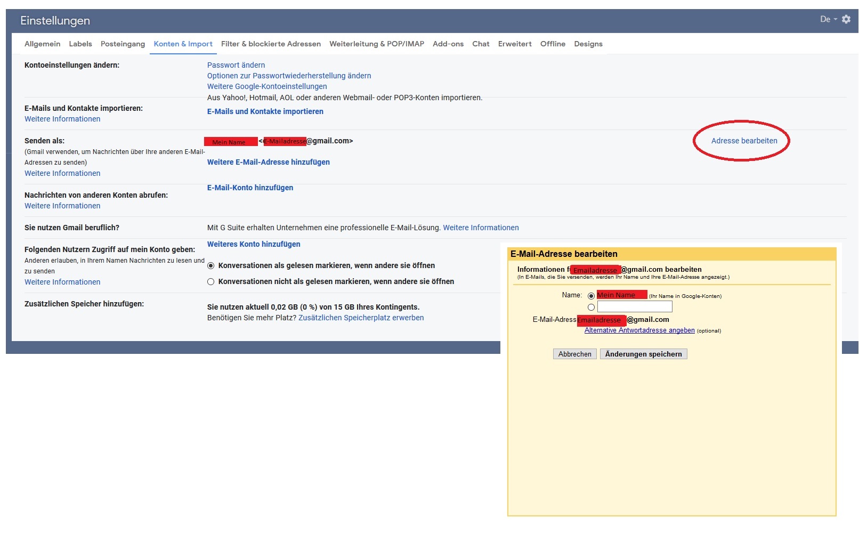Open the Chat settings tab
This screenshot has height=534, width=859.
point(480,44)
